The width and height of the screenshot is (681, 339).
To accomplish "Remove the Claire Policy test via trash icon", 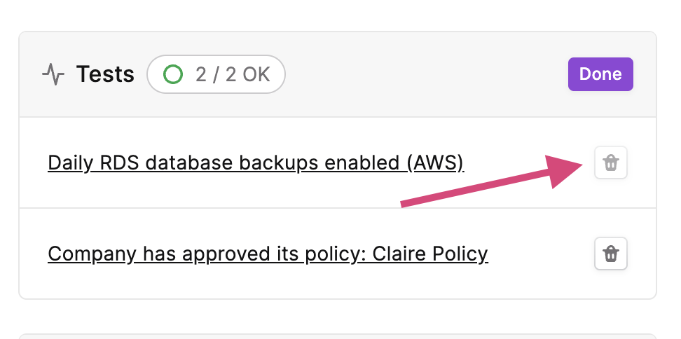I will [611, 254].
